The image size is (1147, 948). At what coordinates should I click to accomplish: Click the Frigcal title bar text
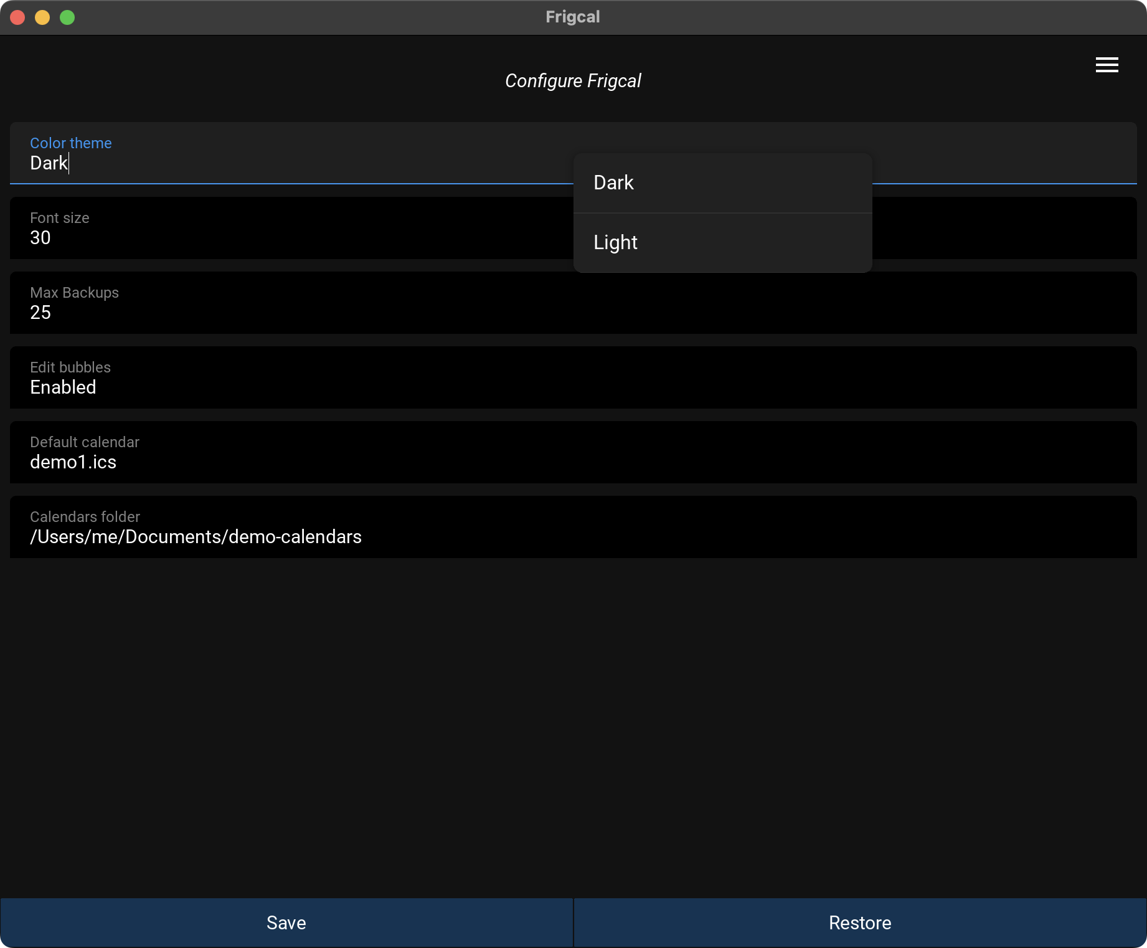coord(573,17)
